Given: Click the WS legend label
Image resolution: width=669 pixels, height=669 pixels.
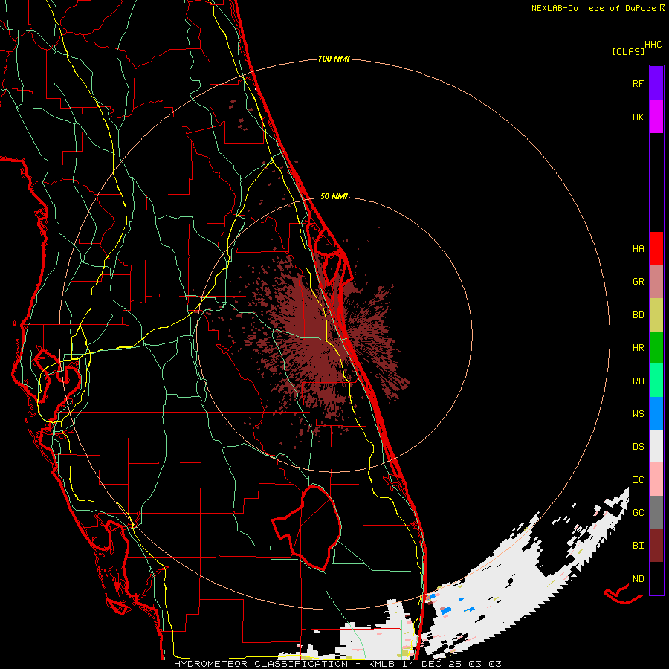Looking at the screenshot, I should point(638,414).
